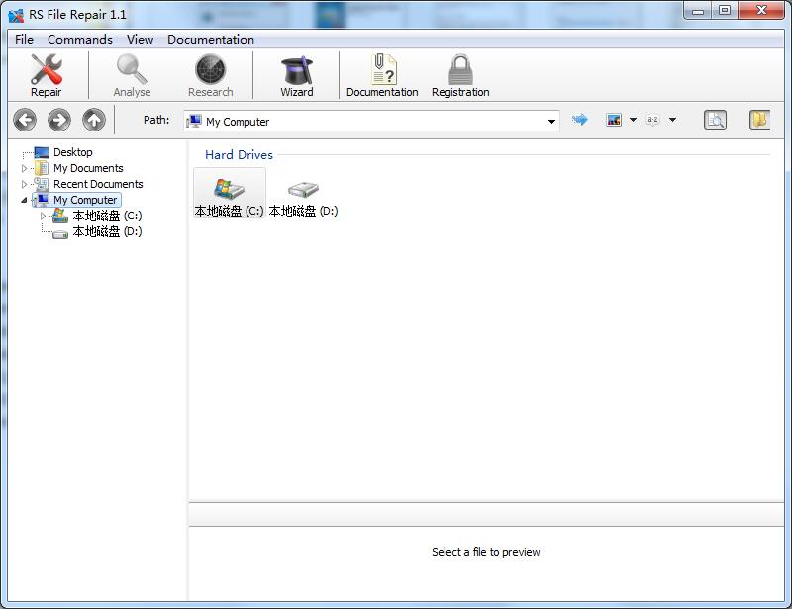Close the RS File Repair window
This screenshot has width=792, height=609.
coord(761,11)
